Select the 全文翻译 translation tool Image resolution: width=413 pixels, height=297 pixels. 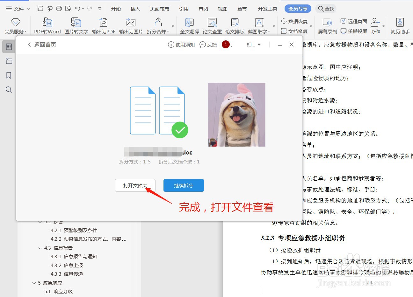pyautogui.click(x=189, y=25)
